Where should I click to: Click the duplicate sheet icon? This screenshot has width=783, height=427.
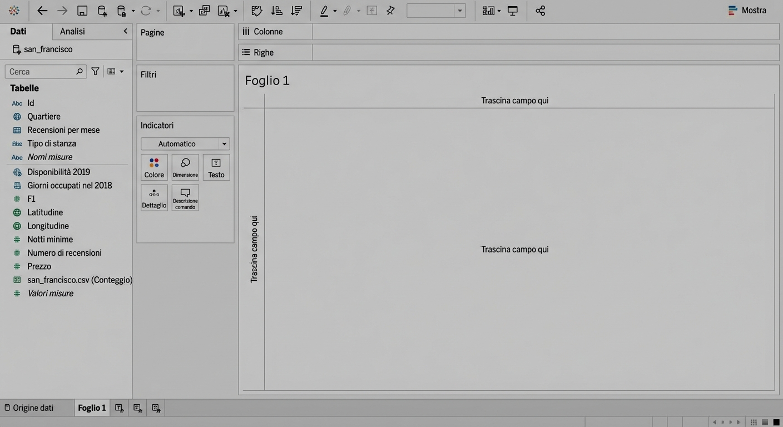[204, 11]
